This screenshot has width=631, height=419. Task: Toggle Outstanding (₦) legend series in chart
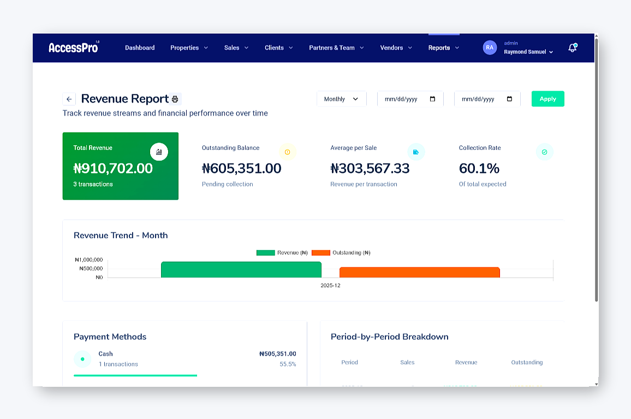tap(341, 253)
